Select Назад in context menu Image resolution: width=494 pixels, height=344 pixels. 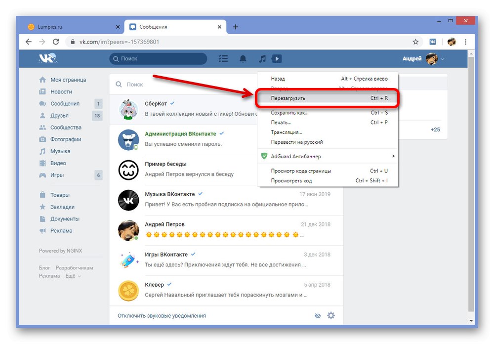(328, 79)
